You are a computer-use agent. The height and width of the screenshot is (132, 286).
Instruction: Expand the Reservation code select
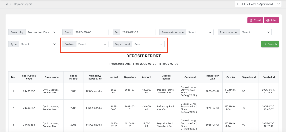tap(200, 32)
